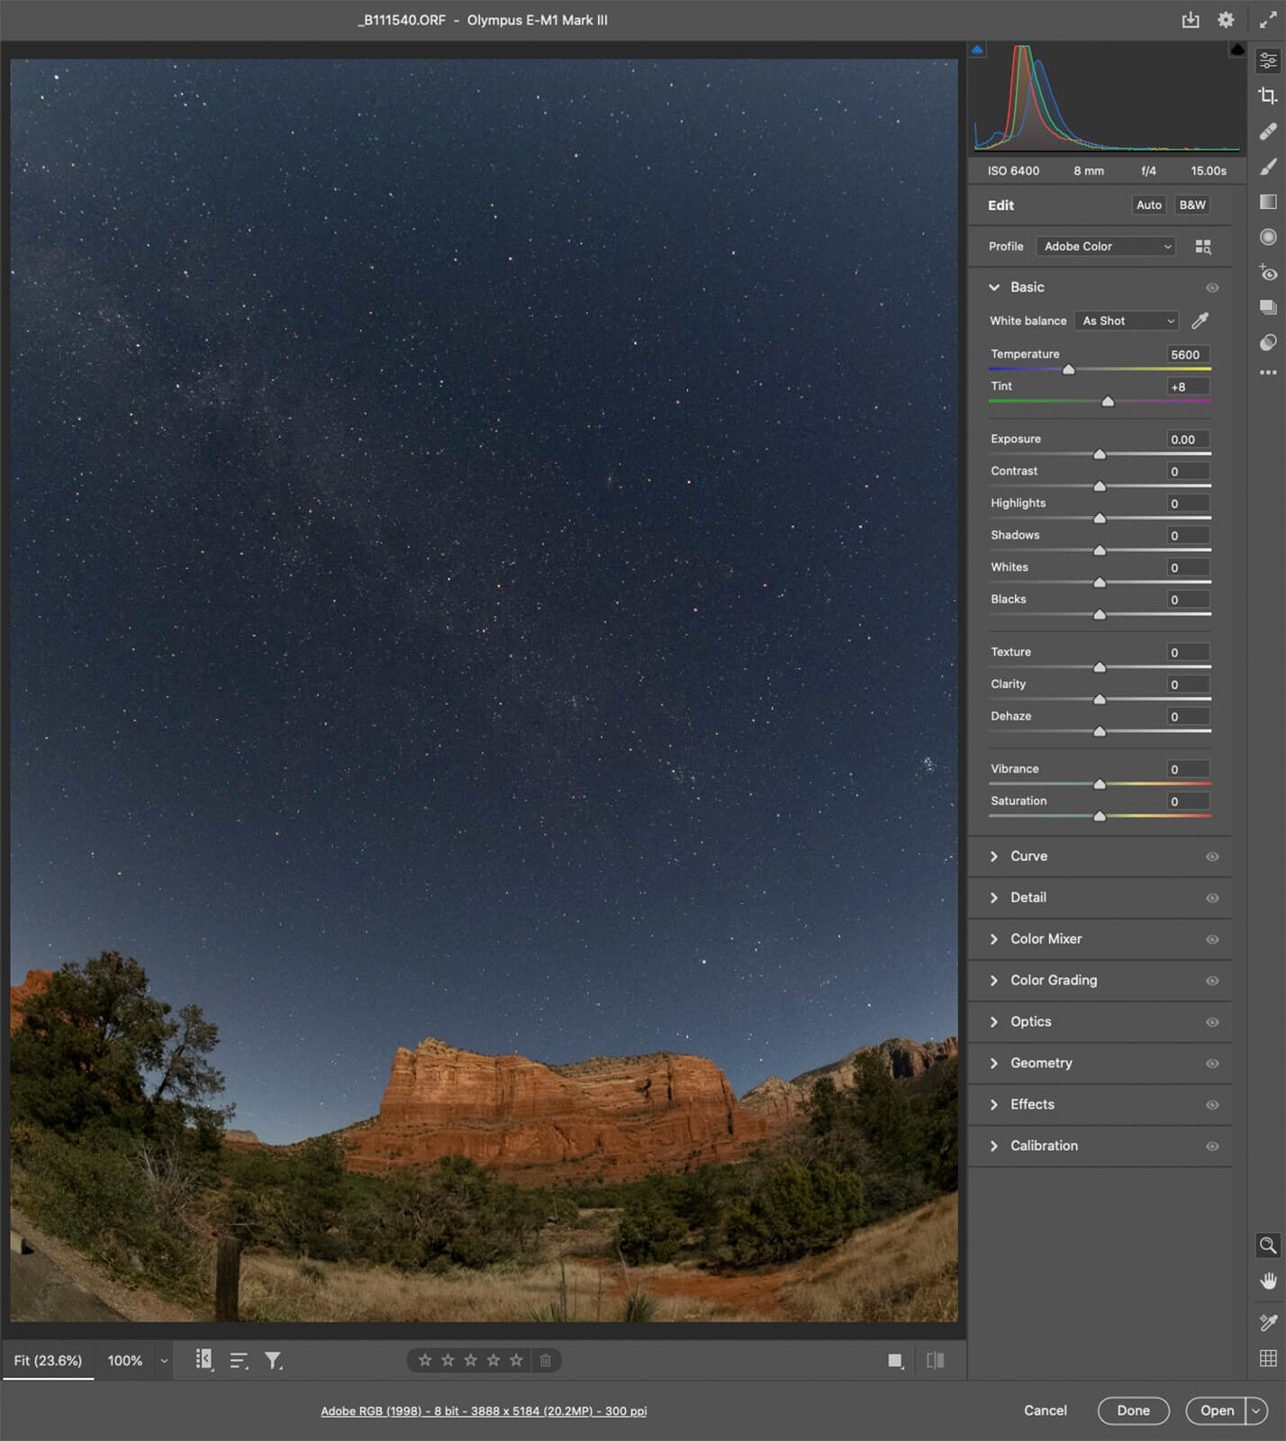The image size is (1286, 1441).
Task: Click the save image download icon
Action: [1191, 20]
